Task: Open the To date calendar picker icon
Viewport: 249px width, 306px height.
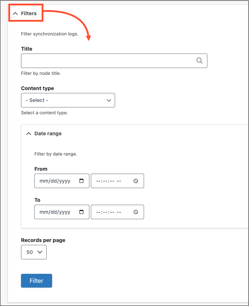Action: click(x=81, y=212)
